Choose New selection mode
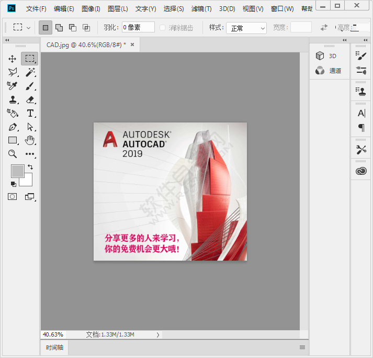 pyautogui.click(x=46, y=28)
